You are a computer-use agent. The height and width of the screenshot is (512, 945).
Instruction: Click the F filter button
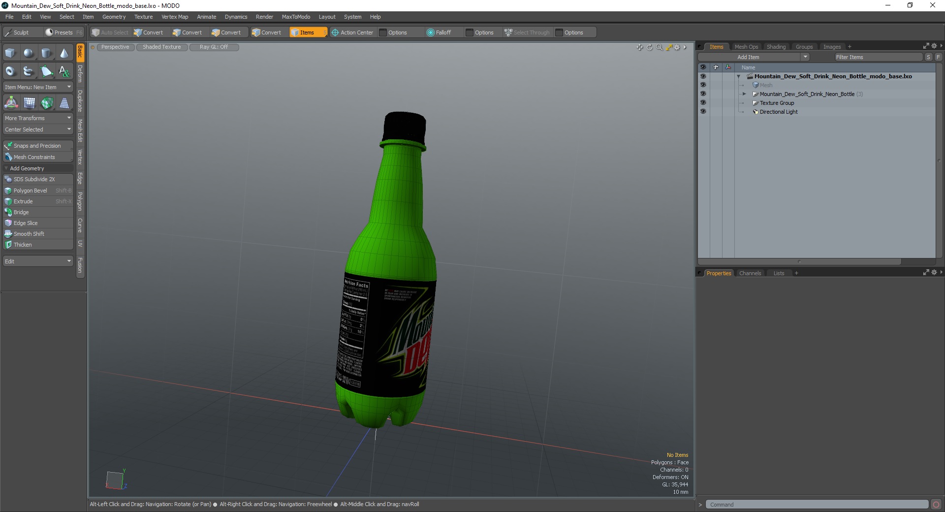(x=938, y=57)
